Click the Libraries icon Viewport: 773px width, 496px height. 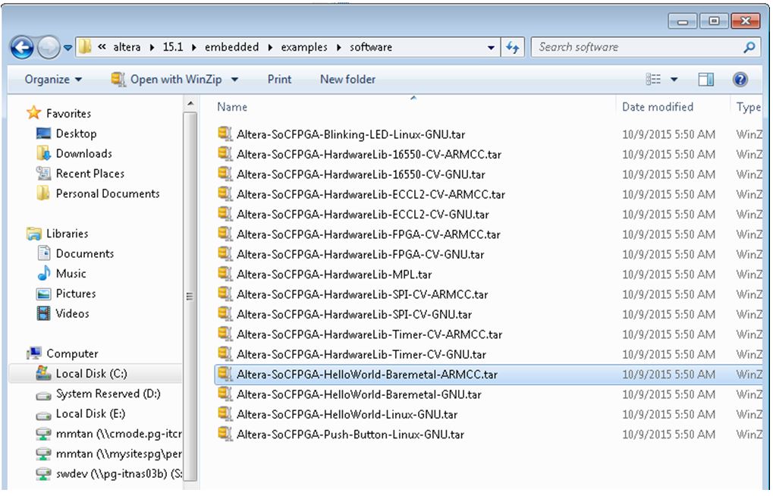coord(33,234)
